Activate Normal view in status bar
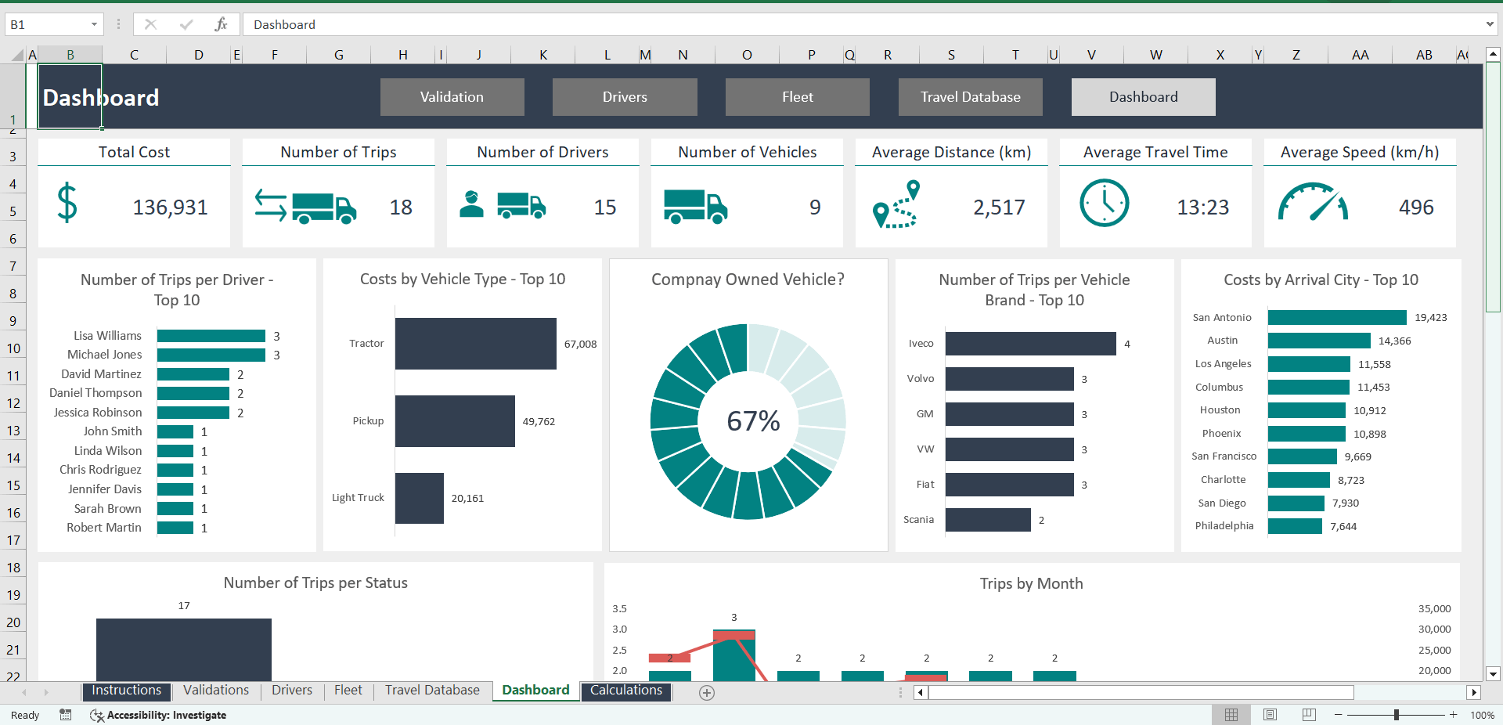The image size is (1503, 725). tap(1231, 715)
